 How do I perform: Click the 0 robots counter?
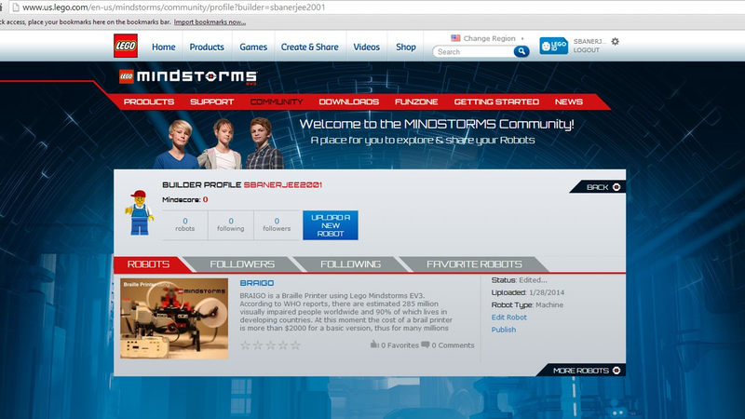184,224
